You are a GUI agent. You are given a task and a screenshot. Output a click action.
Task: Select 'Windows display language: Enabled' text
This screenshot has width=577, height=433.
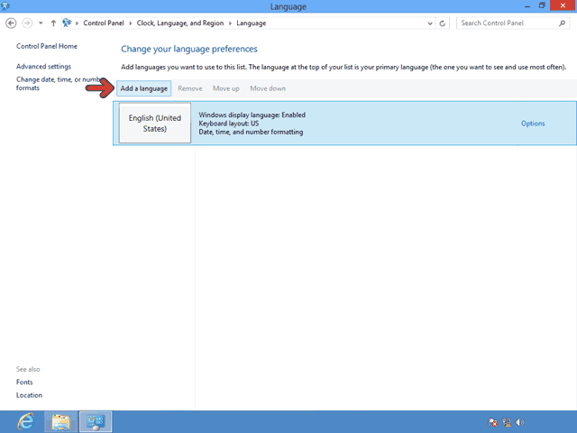click(x=252, y=115)
